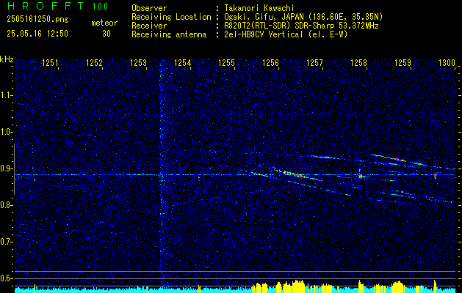Viewport: 462px width, 293px height.
Task: Click the 1253 time axis marker
Action: (x=139, y=62)
